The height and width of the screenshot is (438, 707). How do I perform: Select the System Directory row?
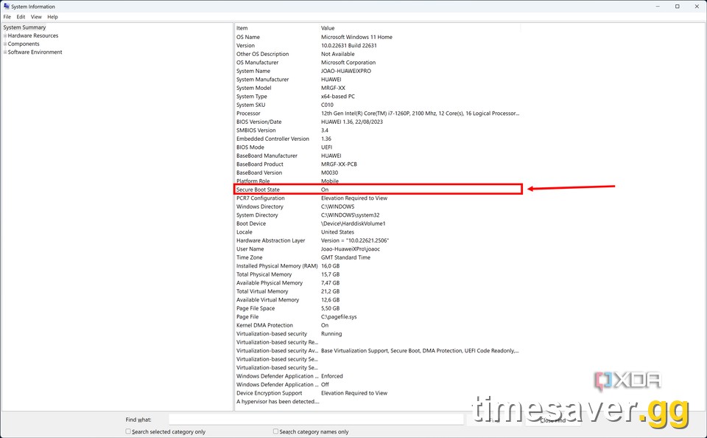tap(377, 215)
